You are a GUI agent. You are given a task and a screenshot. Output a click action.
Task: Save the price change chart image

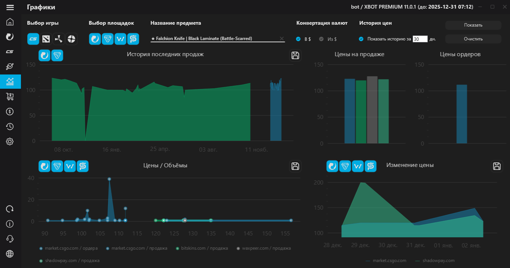click(x=497, y=166)
